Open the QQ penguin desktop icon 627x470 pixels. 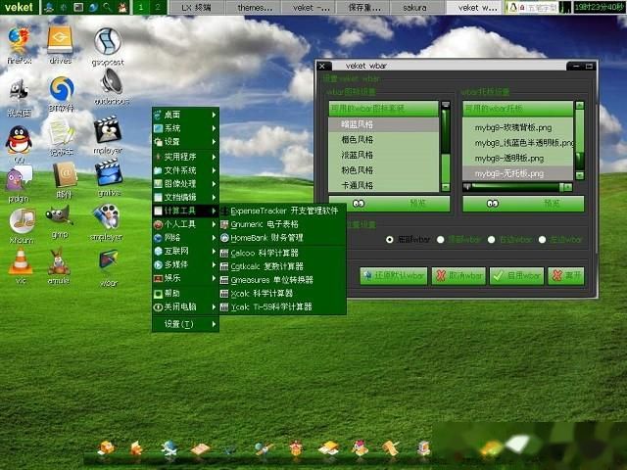[x=19, y=140]
